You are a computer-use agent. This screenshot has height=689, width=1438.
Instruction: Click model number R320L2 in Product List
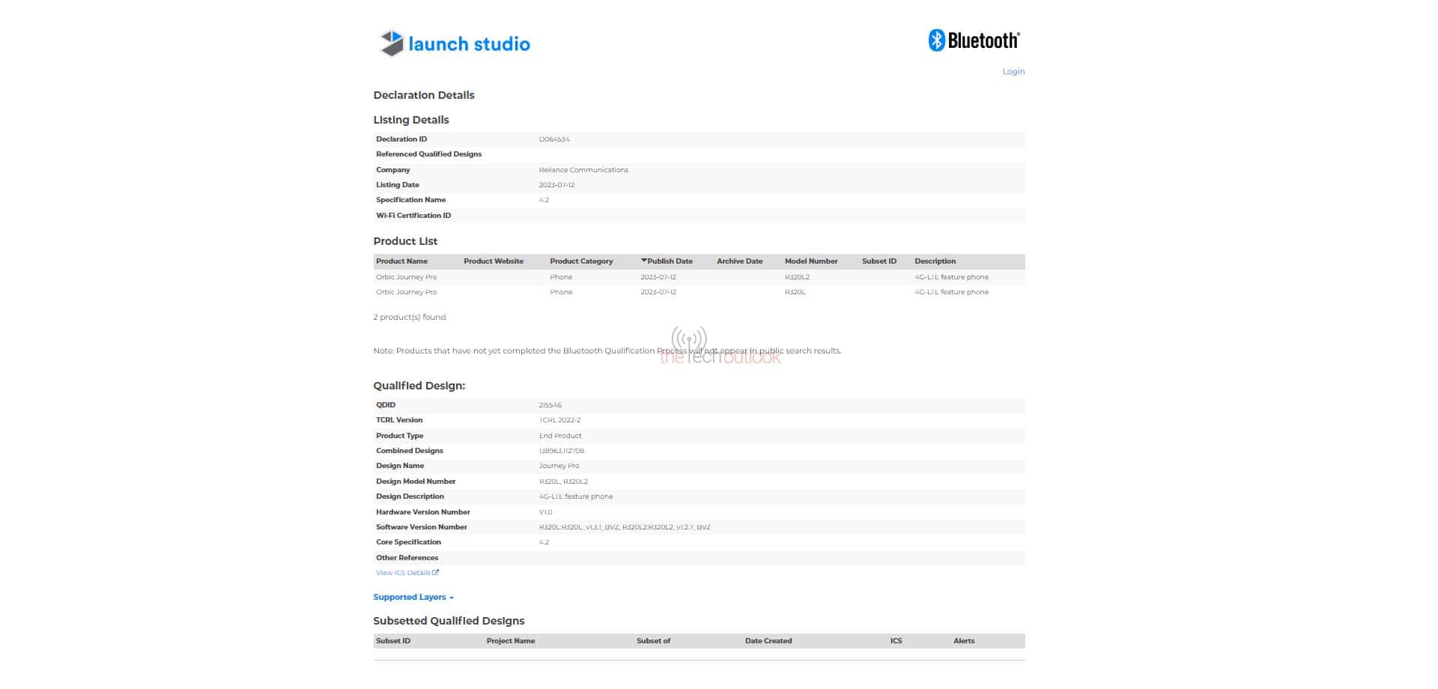click(x=797, y=277)
